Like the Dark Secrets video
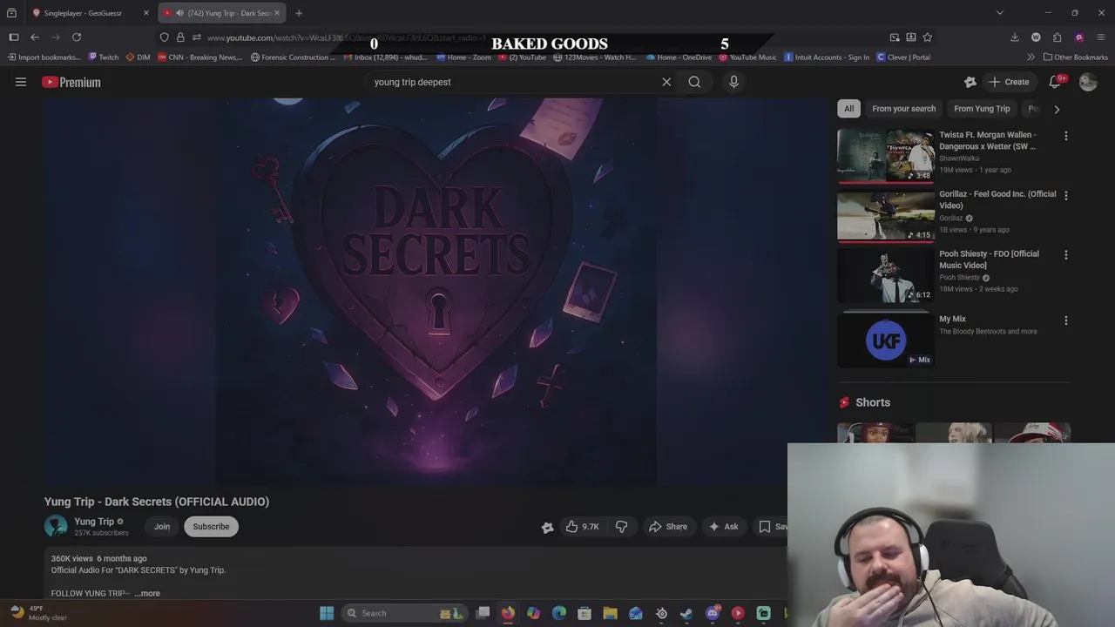The height and width of the screenshot is (627, 1115). 582,527
